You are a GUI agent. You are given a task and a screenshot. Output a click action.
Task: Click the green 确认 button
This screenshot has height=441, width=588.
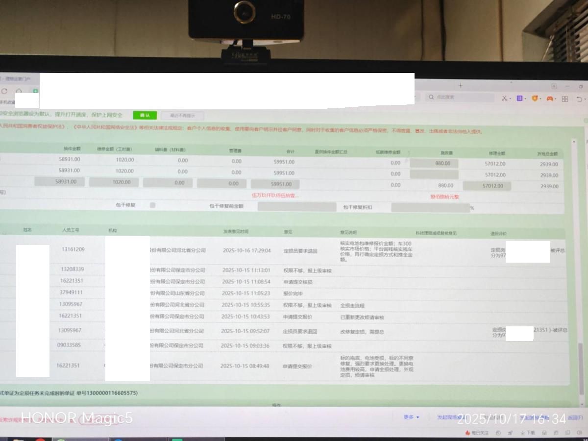click(145, 115)
